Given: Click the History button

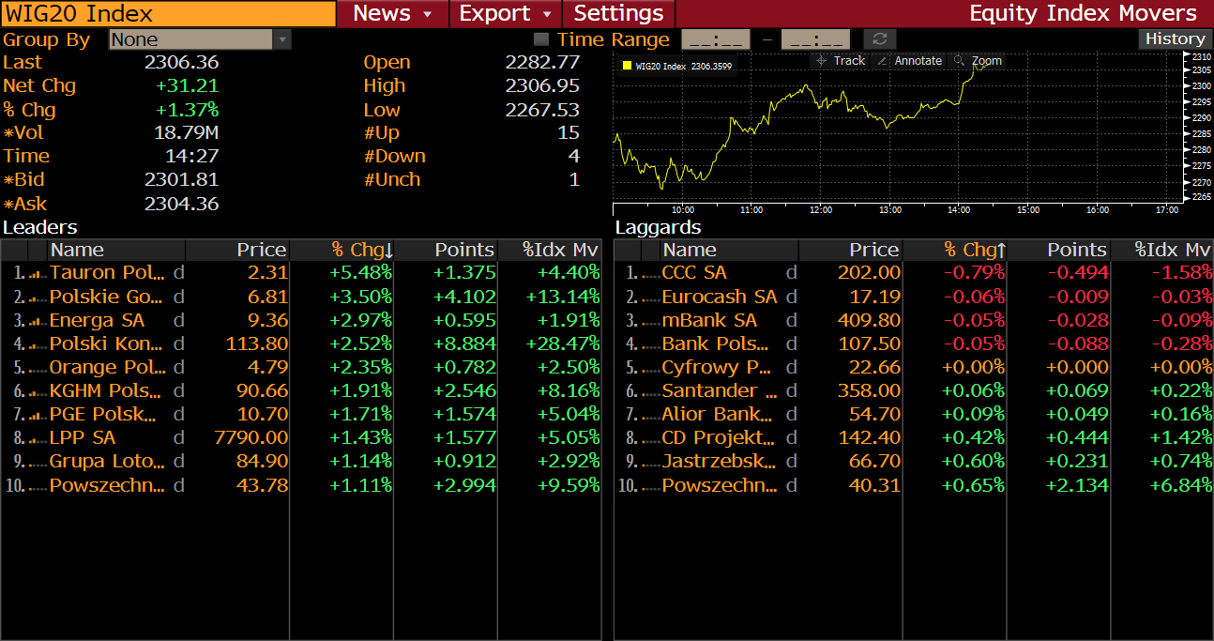Looking at the screenshot, I should click(x=1175, y=38).
